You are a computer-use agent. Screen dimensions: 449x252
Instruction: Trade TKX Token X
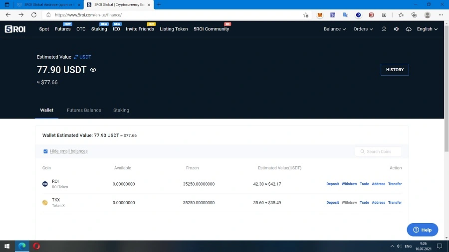[x=364, y=203]
